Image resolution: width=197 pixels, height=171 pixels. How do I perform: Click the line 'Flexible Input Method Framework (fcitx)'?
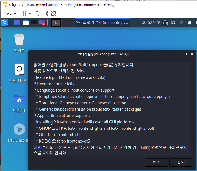coord(69,77)
